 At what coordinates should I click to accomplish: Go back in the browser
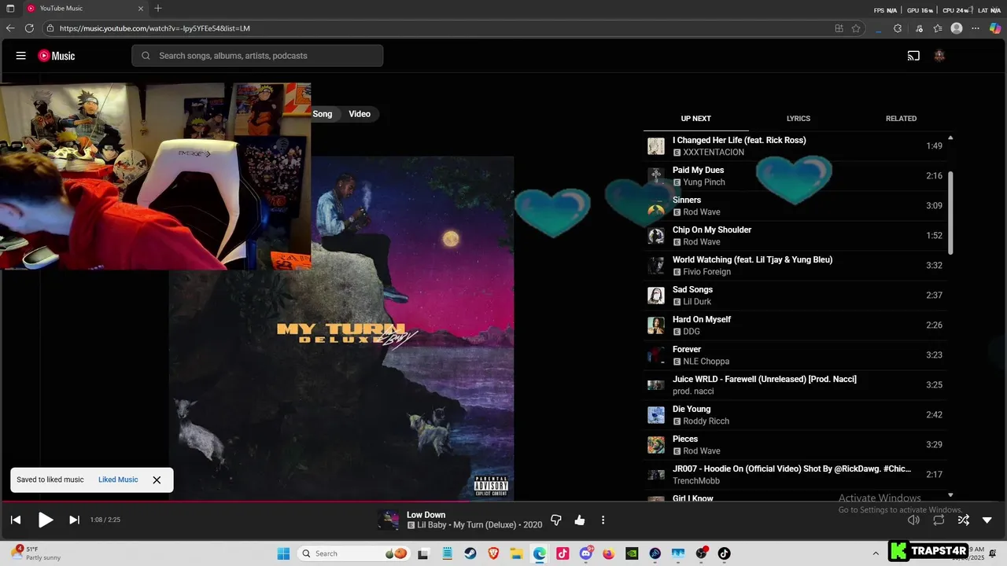tap(10, 28)
